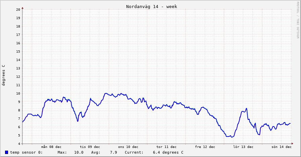The width and height of the screenshot is (301, 157).
Task: Select the 'ons 10 dec' date label
Action: pos(128,147)
